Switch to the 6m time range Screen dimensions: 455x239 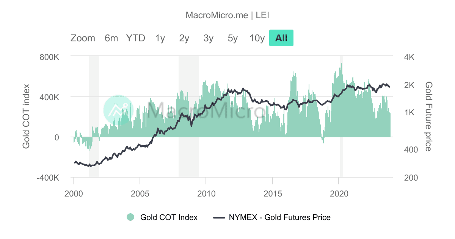coord(111,38)
